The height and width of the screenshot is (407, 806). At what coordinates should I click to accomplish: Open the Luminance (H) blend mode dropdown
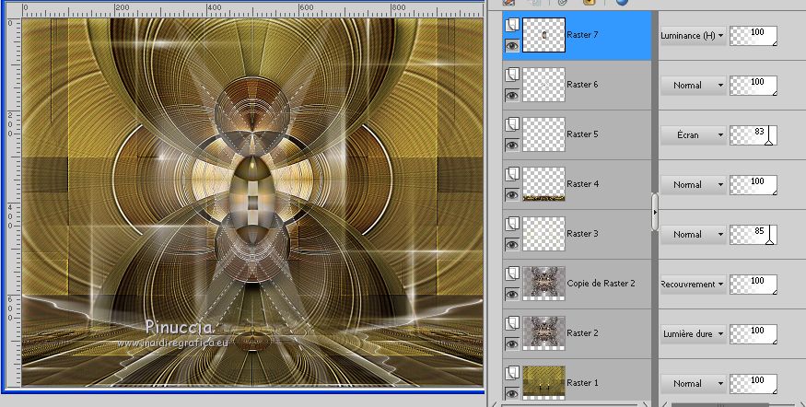[x=693, y=35]
